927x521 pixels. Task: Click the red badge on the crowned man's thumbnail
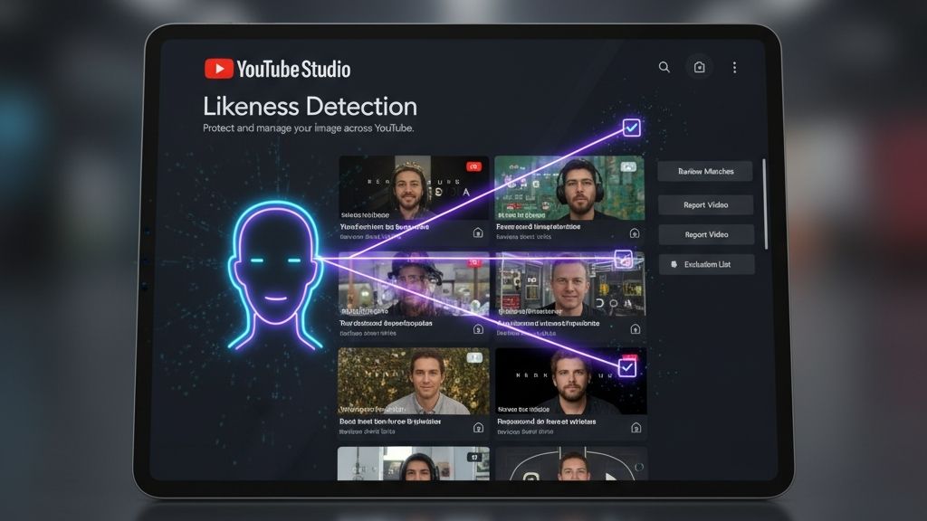click(473, 166)
